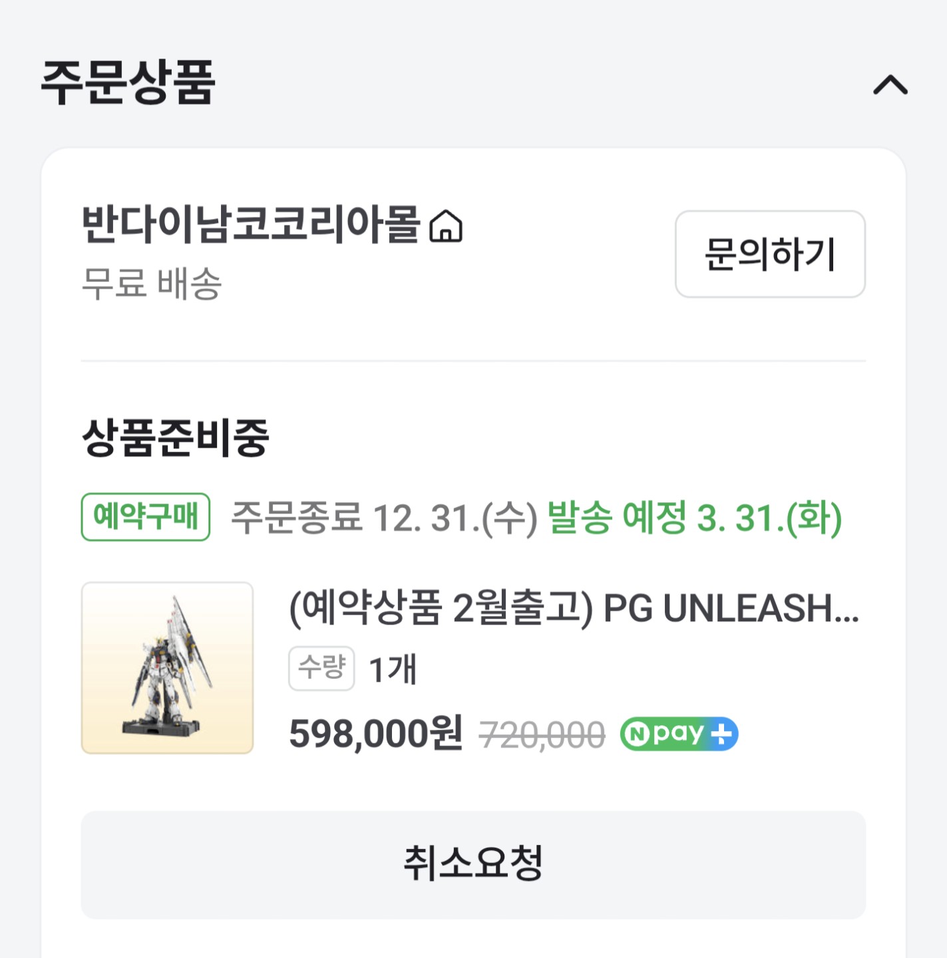Click the store home icon
This screenshot has height=958, width=947.
446,226
